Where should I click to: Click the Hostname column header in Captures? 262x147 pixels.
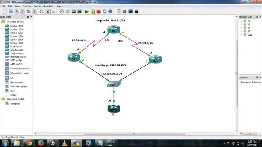(245, 82)
